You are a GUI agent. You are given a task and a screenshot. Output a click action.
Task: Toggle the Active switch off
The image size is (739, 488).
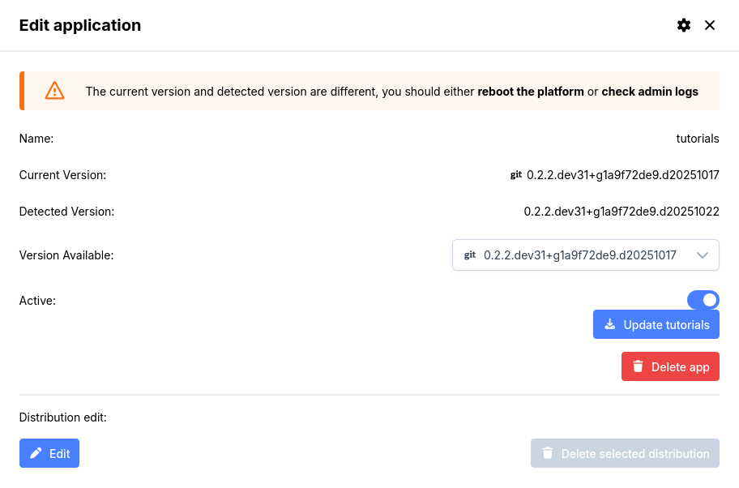coord(703,300)
